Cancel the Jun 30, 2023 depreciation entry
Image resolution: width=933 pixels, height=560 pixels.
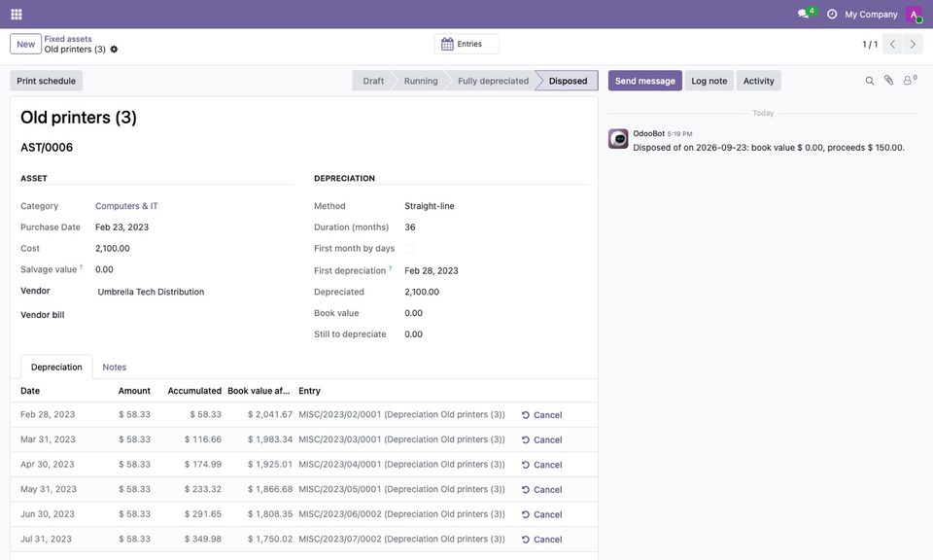pyautogui.click(x=542, y=514)
